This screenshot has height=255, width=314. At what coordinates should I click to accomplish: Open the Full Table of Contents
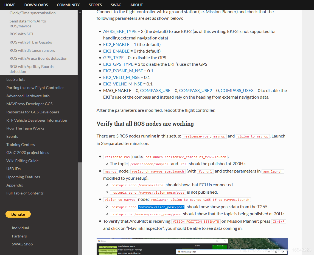(25, 193)
